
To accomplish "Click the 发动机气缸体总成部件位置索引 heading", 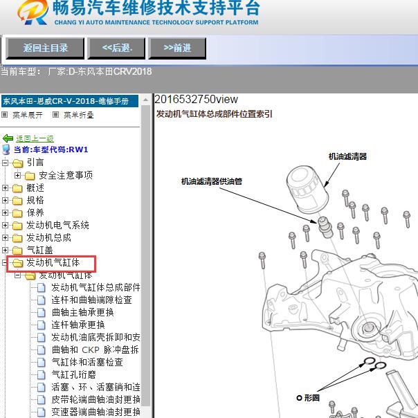I will (x=214, y=113).
